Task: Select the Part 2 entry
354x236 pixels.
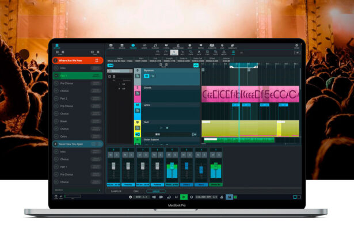Action: 78,98
